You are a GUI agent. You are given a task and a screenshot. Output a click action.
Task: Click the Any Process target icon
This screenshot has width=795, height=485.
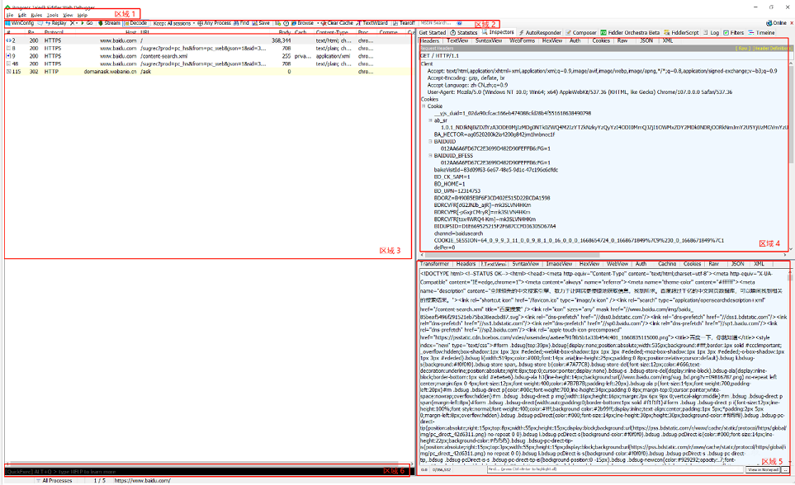point(214,23)
